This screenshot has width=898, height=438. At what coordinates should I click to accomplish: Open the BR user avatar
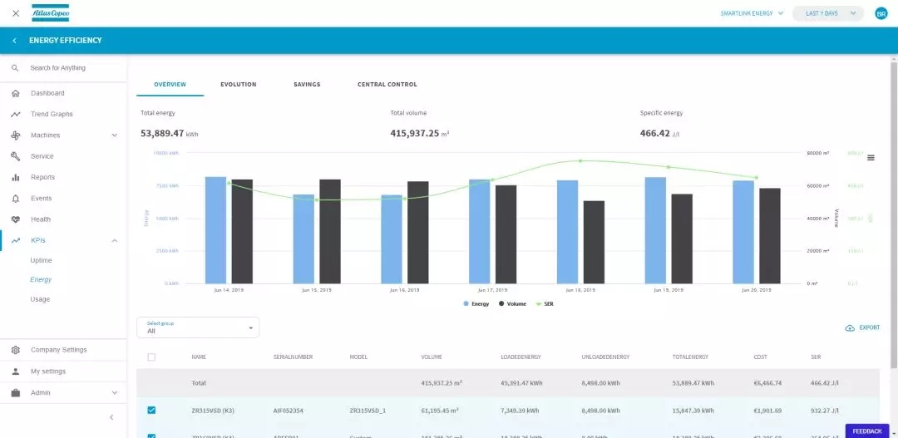881,14
